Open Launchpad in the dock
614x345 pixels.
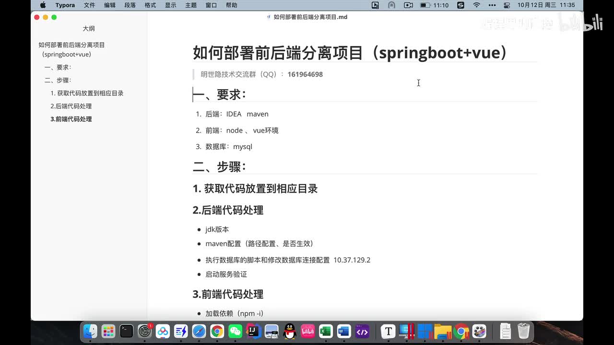(108, 331)
